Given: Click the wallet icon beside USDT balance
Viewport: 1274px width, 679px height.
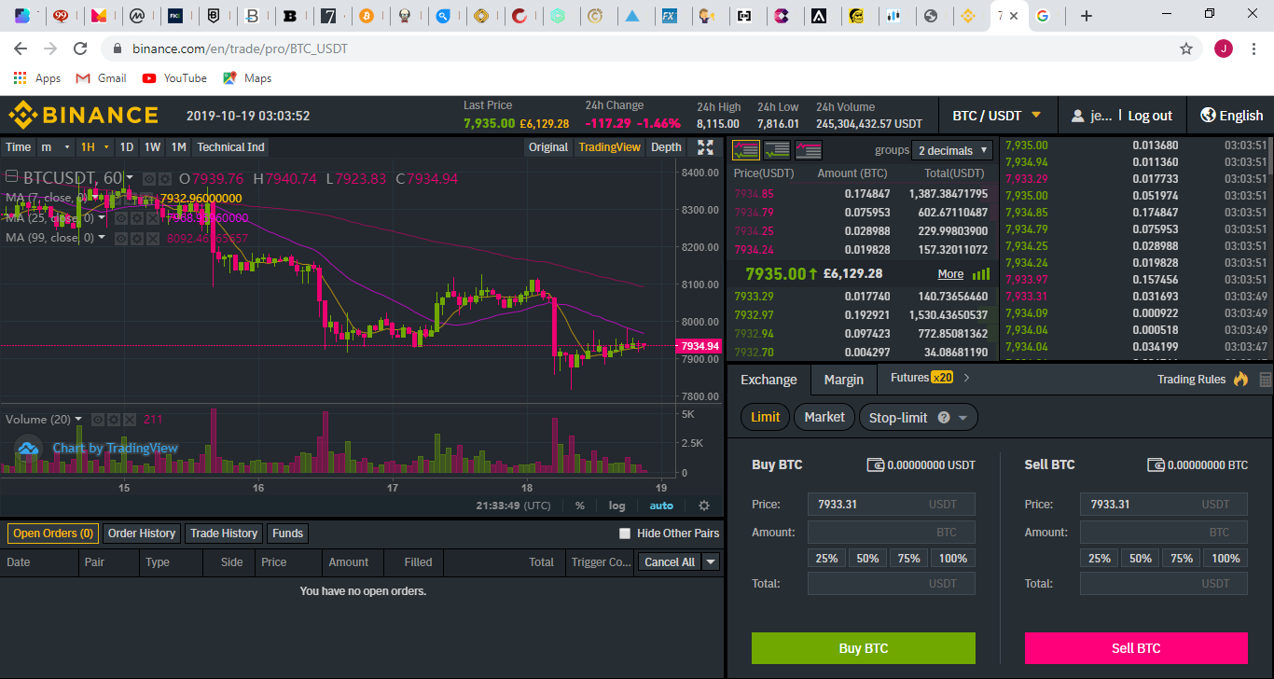Looking at the screenshot, I should (875, 464).
